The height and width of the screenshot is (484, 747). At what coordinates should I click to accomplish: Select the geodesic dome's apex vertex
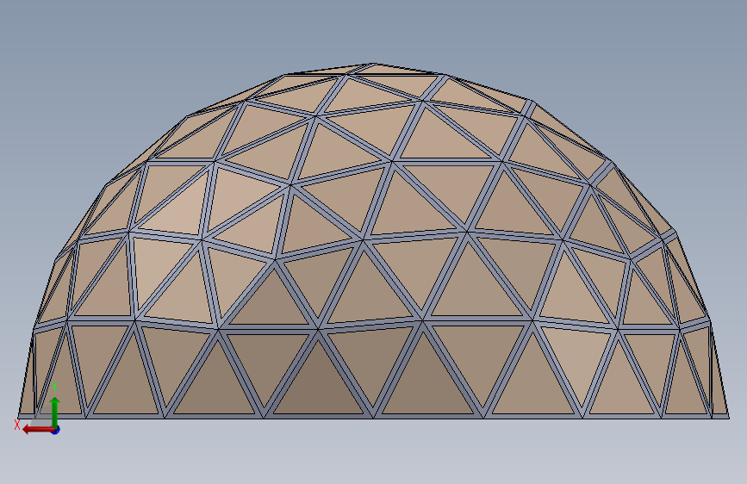click(375, 64)
